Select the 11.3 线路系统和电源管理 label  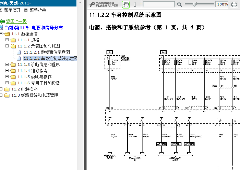click(35, 95)
